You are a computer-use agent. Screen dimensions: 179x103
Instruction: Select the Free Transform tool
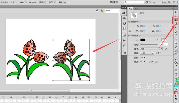(176, 20)
